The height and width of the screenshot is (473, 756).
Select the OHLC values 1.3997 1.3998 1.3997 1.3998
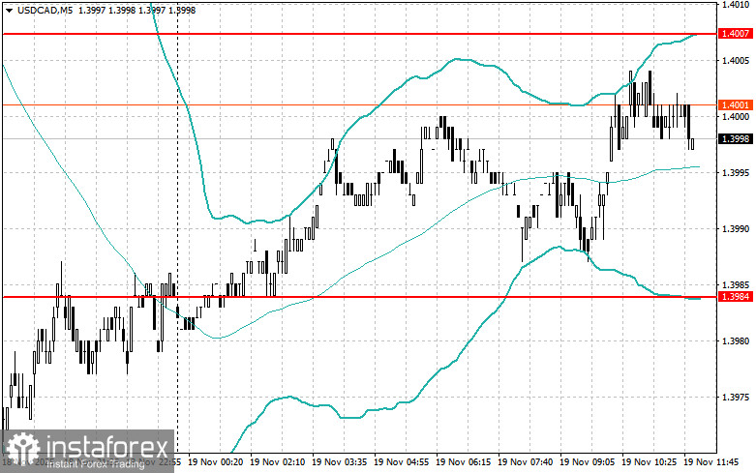(x=136, y=10)
